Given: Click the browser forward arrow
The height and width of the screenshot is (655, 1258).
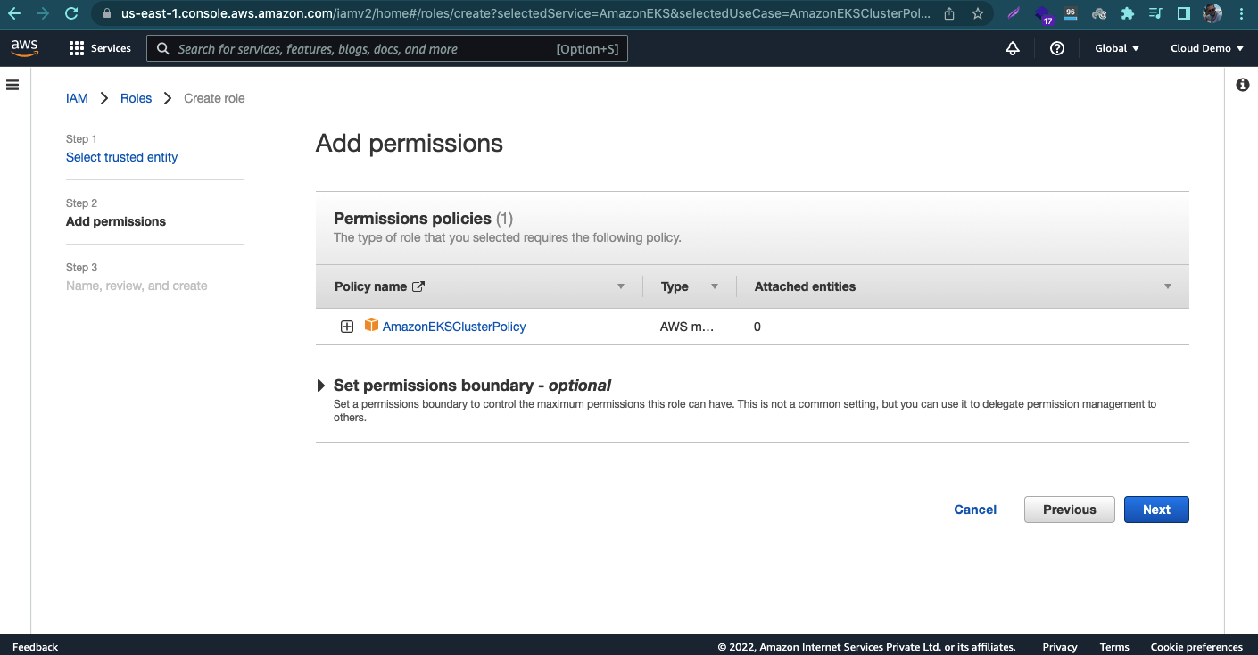Looking at the screenshot, I should click(43, 13).
